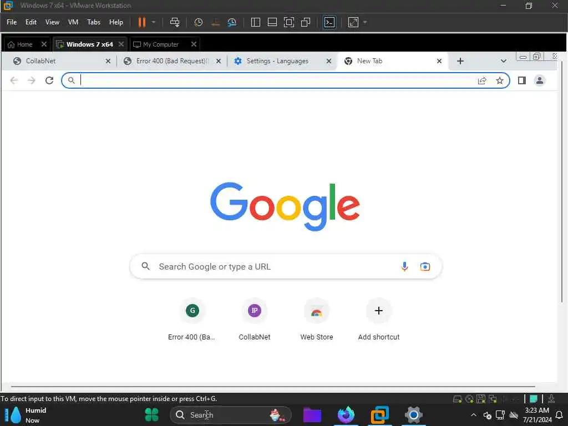Toggle the VMware library sidebar icon
The width and height of the screenshot is (568, 426).
[255, 22]
